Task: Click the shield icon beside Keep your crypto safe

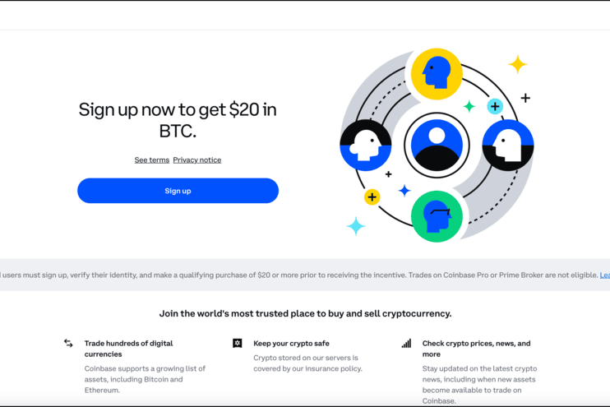Action: [238, 343]
